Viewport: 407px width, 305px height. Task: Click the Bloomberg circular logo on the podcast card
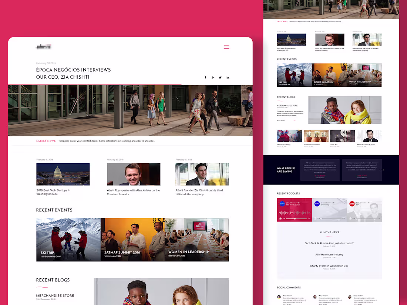[x=317, y=203]
